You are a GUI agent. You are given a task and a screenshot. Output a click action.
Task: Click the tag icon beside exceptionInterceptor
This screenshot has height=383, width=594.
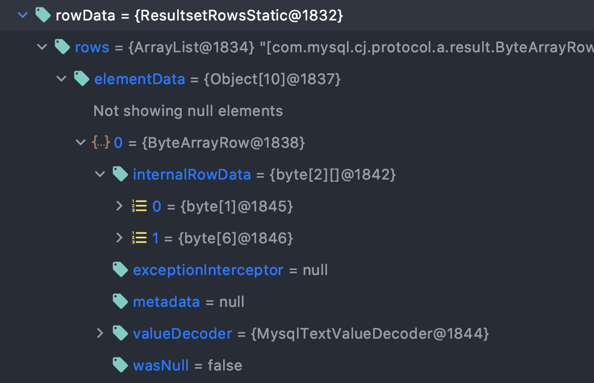tap(120, 269)
